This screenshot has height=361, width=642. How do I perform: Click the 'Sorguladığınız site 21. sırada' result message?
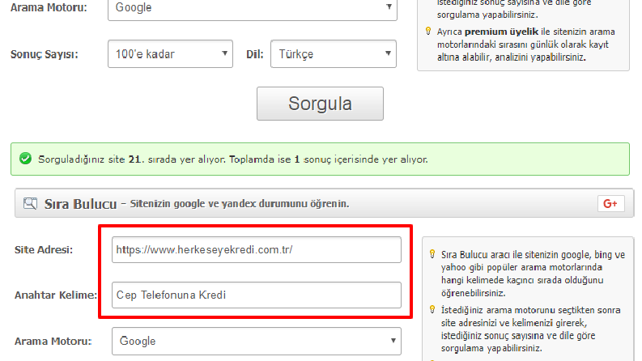click(233, 159)
